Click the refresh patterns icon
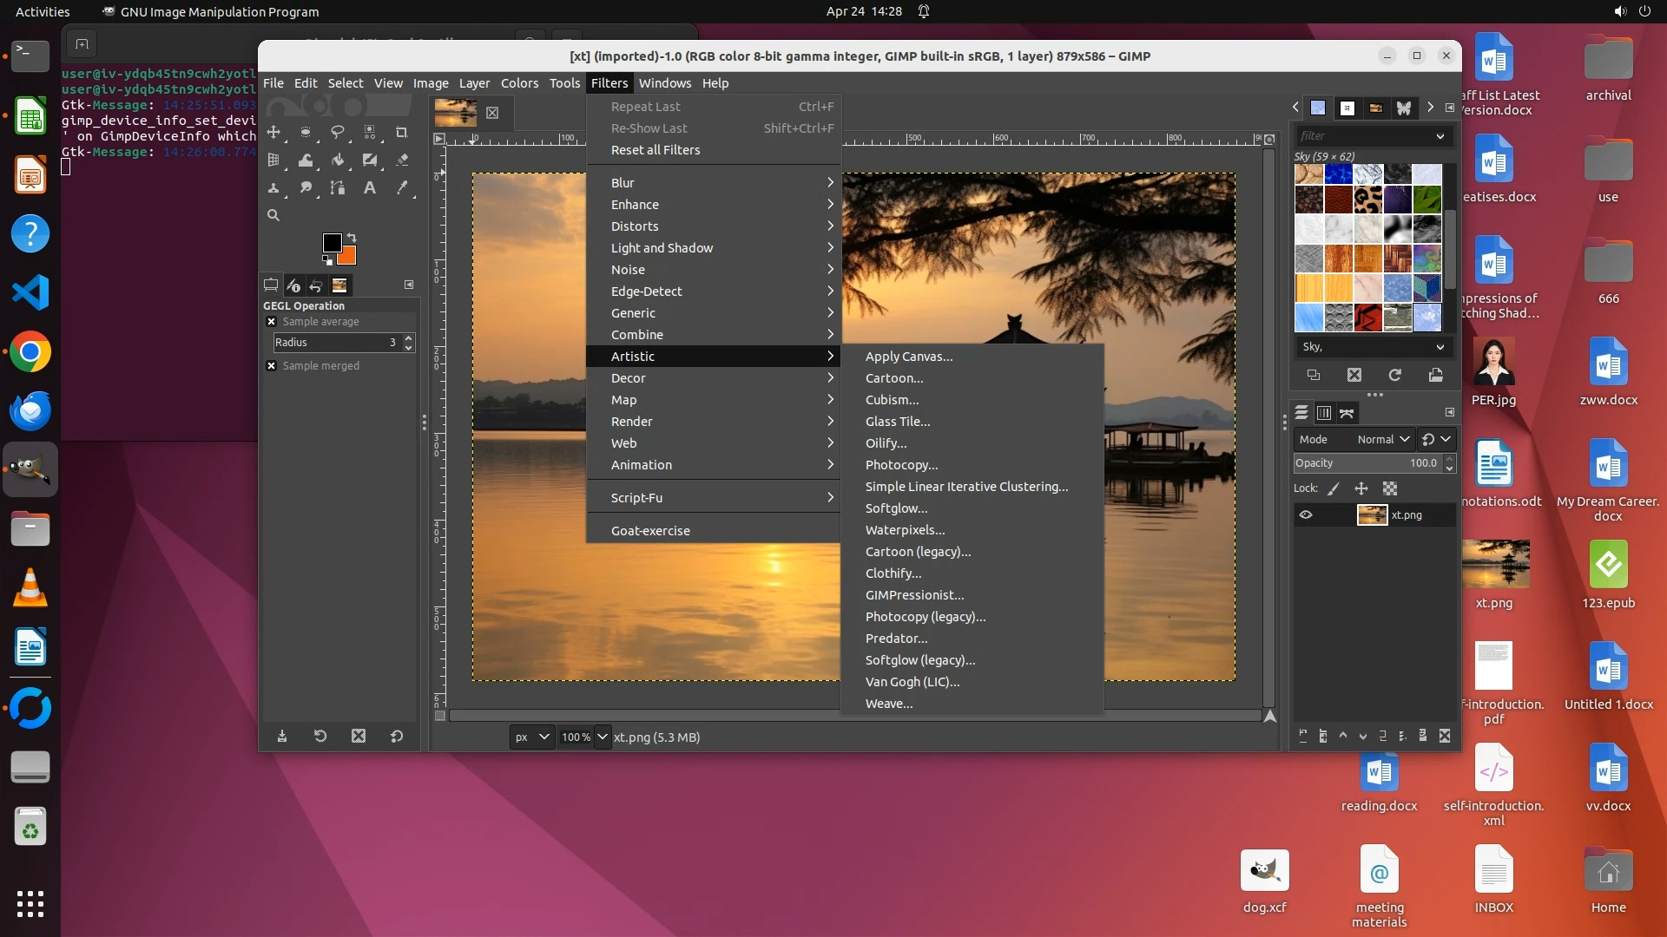1667x937 pixels. [1394, 375]
